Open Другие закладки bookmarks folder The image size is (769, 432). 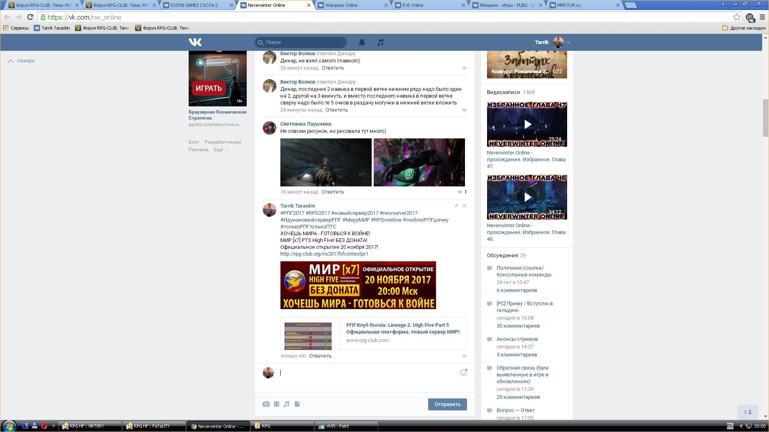(x=744, y=28)
